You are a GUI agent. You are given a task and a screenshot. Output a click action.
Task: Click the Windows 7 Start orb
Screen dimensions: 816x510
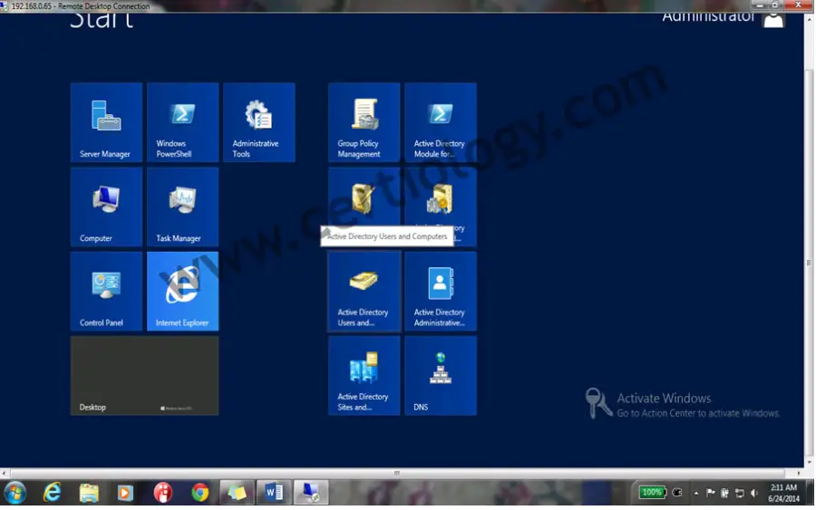(15, 492)
